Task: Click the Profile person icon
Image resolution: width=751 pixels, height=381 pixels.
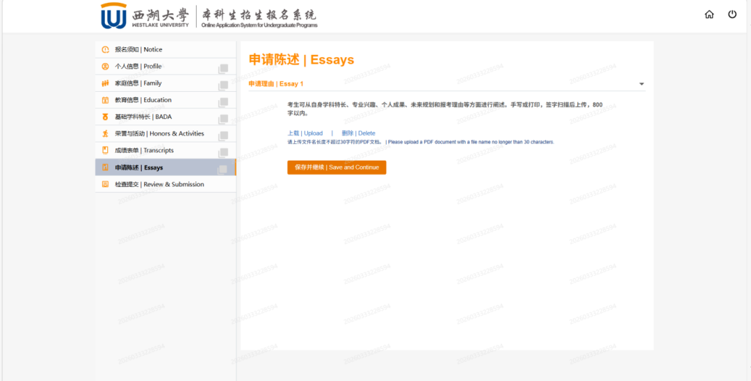Action: tap(106, 67)
